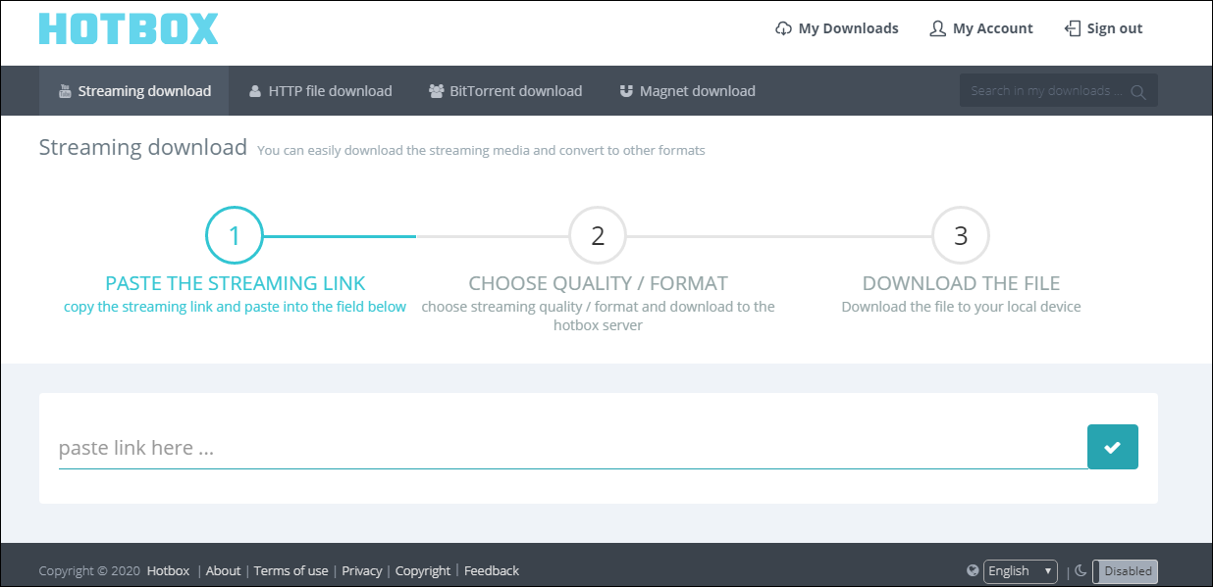
Task: Click 'copy the streaming link and paste' description
Action: coord(235,307)
